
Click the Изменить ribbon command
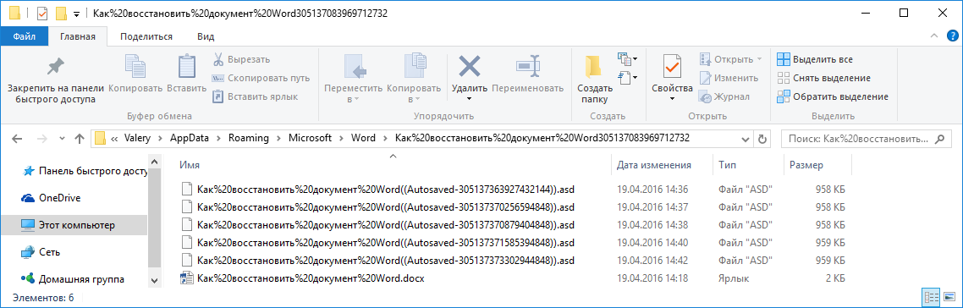[x=729, y=78]
